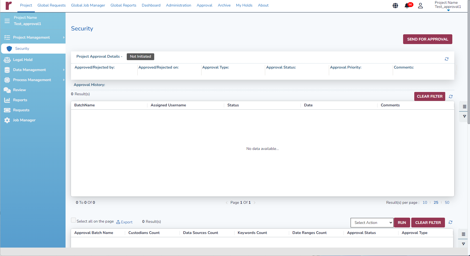Show 50 results per page
This screenshot has height=256, width=470.
pyautogui.click(x=447, y=203)
